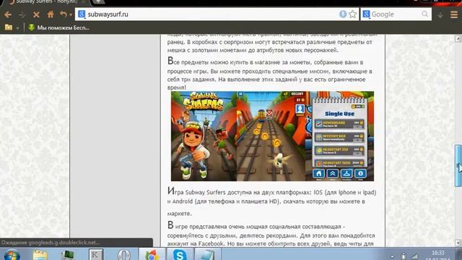462x260 pixels.
Task: Open the monitor app taskbar icon
Action: pyautogui.click(x=68, y=255)
